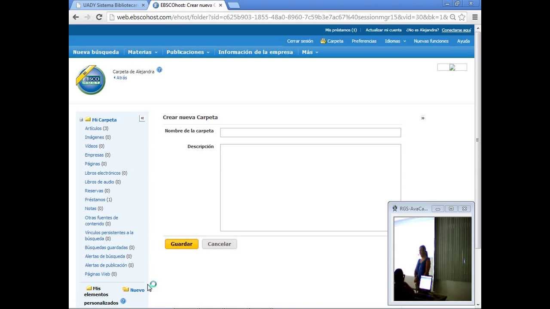Select the EBSCOhost Crear nueva tab
The width and height of the screenshot is (550, 309).
(187, 5)
